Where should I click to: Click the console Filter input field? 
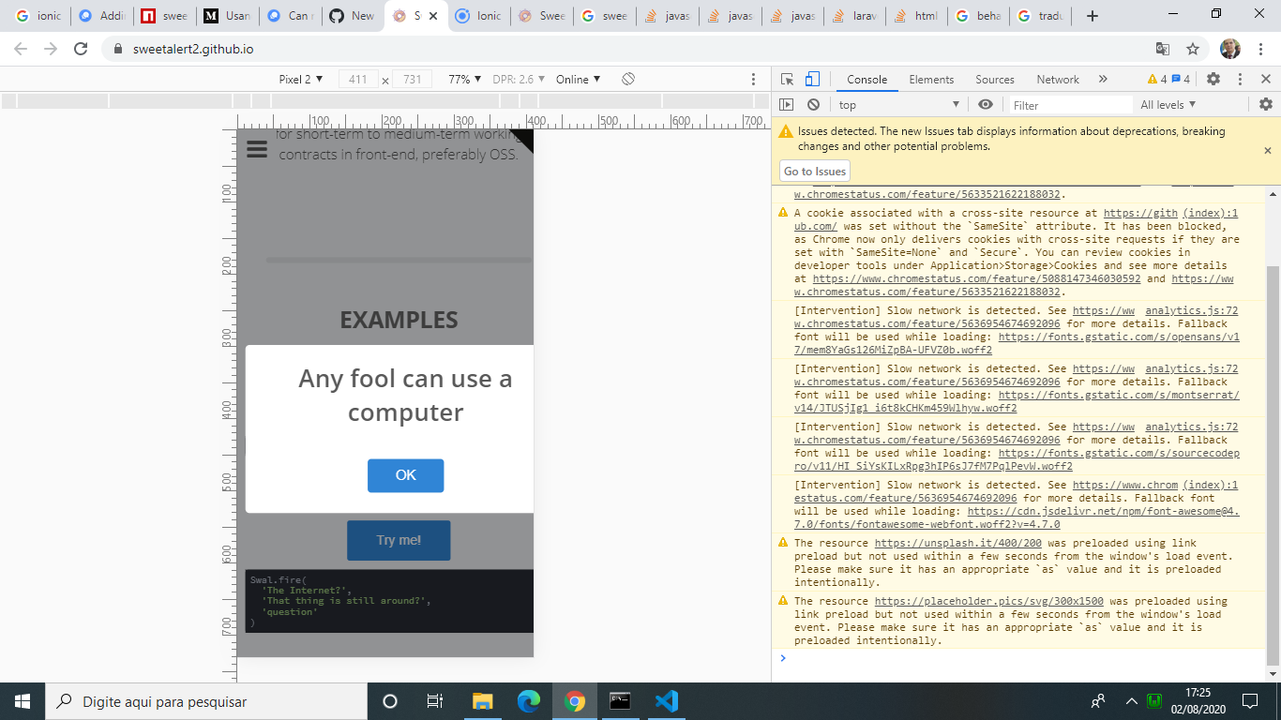(1070, 105)
